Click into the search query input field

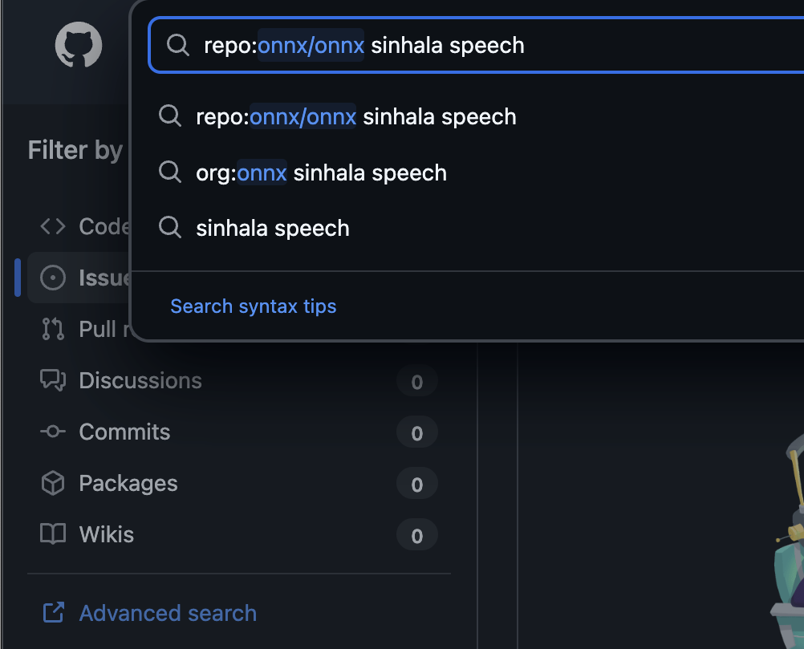[x=562, y=45]
